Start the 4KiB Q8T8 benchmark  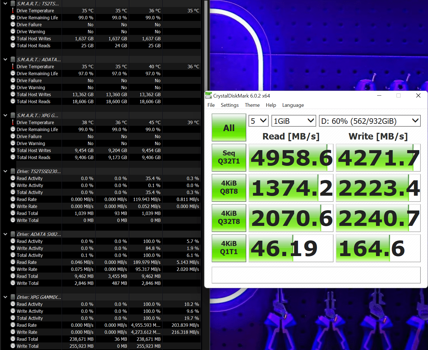229,188
